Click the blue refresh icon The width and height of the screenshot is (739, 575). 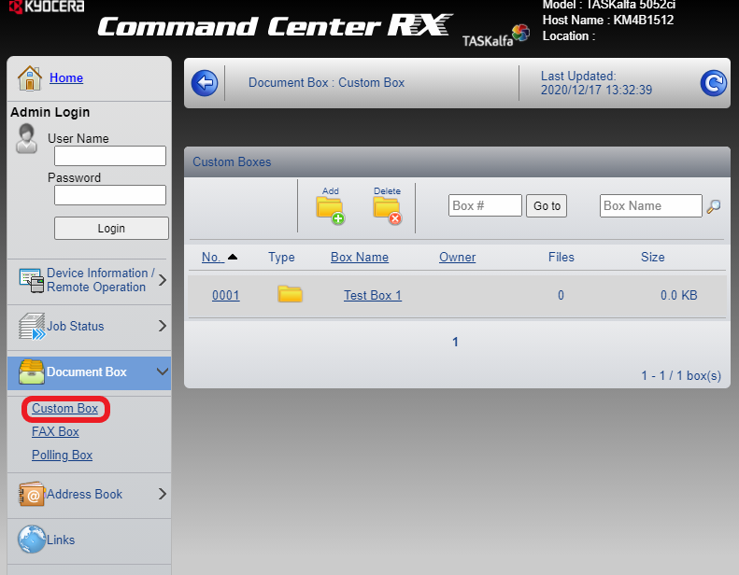713,83
